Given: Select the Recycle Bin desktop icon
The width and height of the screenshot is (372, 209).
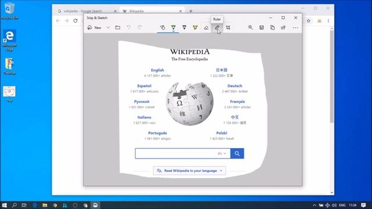Looking at the screenshot, I should click(x=9, y=11).
